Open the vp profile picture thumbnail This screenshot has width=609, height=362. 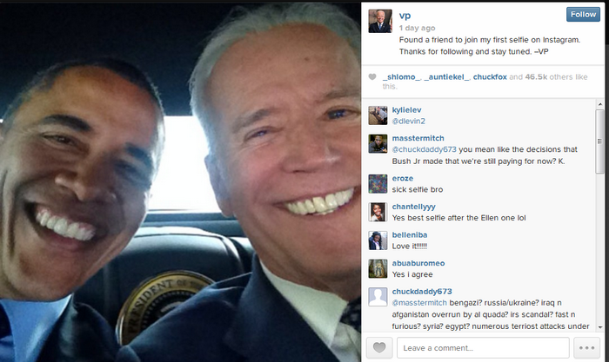(x=380, y=21)
